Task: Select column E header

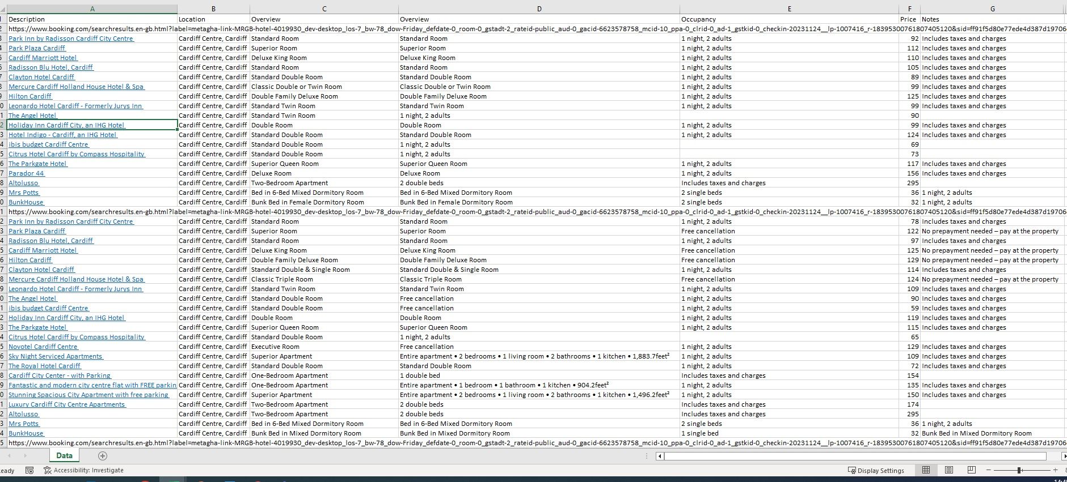Action: 790,8
